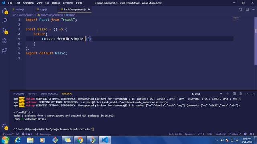Open the File menu
This screenshot has height=144, width=257.
(x=10, y=3)
